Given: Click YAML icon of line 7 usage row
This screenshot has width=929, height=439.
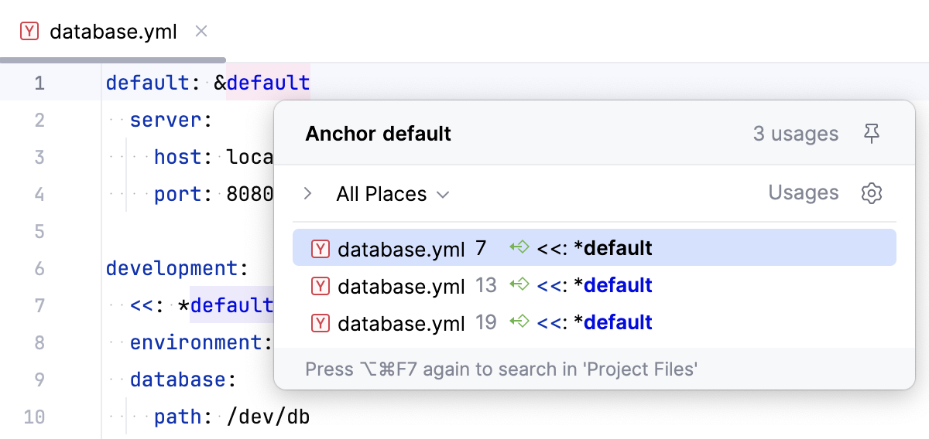Looking at the screenshot, I should pos(320,248).
